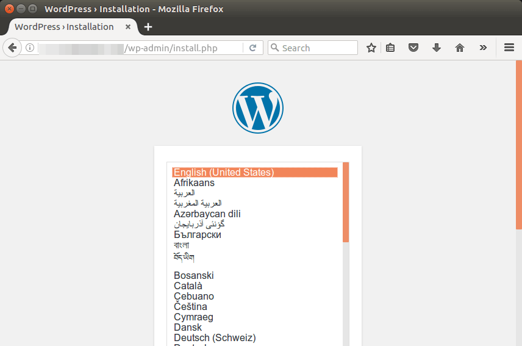Pick Български in the language list
Screen dimensions: 522x346
(x=198, y=235)
